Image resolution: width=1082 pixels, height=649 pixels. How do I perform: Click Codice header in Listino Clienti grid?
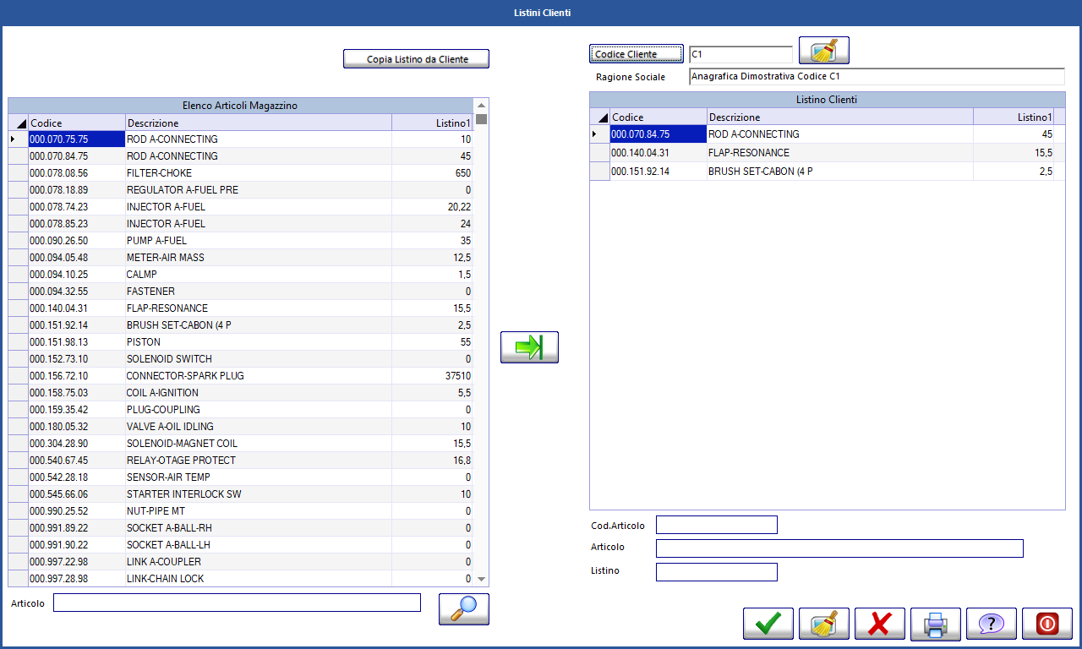tap(658, 117)
